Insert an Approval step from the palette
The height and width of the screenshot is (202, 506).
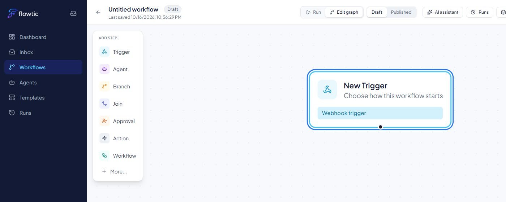coord(118,121)
